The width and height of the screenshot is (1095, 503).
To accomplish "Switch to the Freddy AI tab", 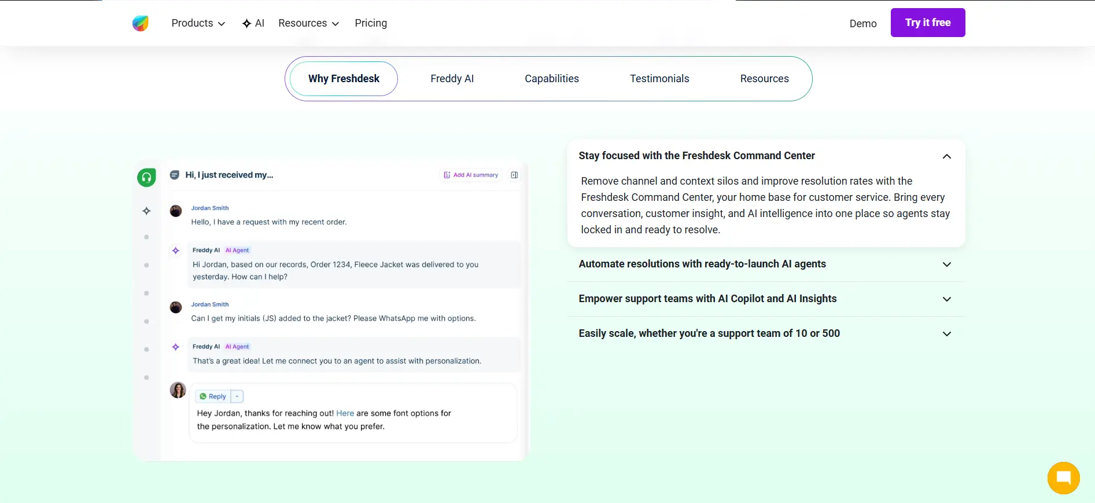I will 452,79.
